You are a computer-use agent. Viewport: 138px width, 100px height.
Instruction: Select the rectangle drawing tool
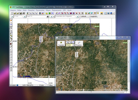tap(11, 52)
